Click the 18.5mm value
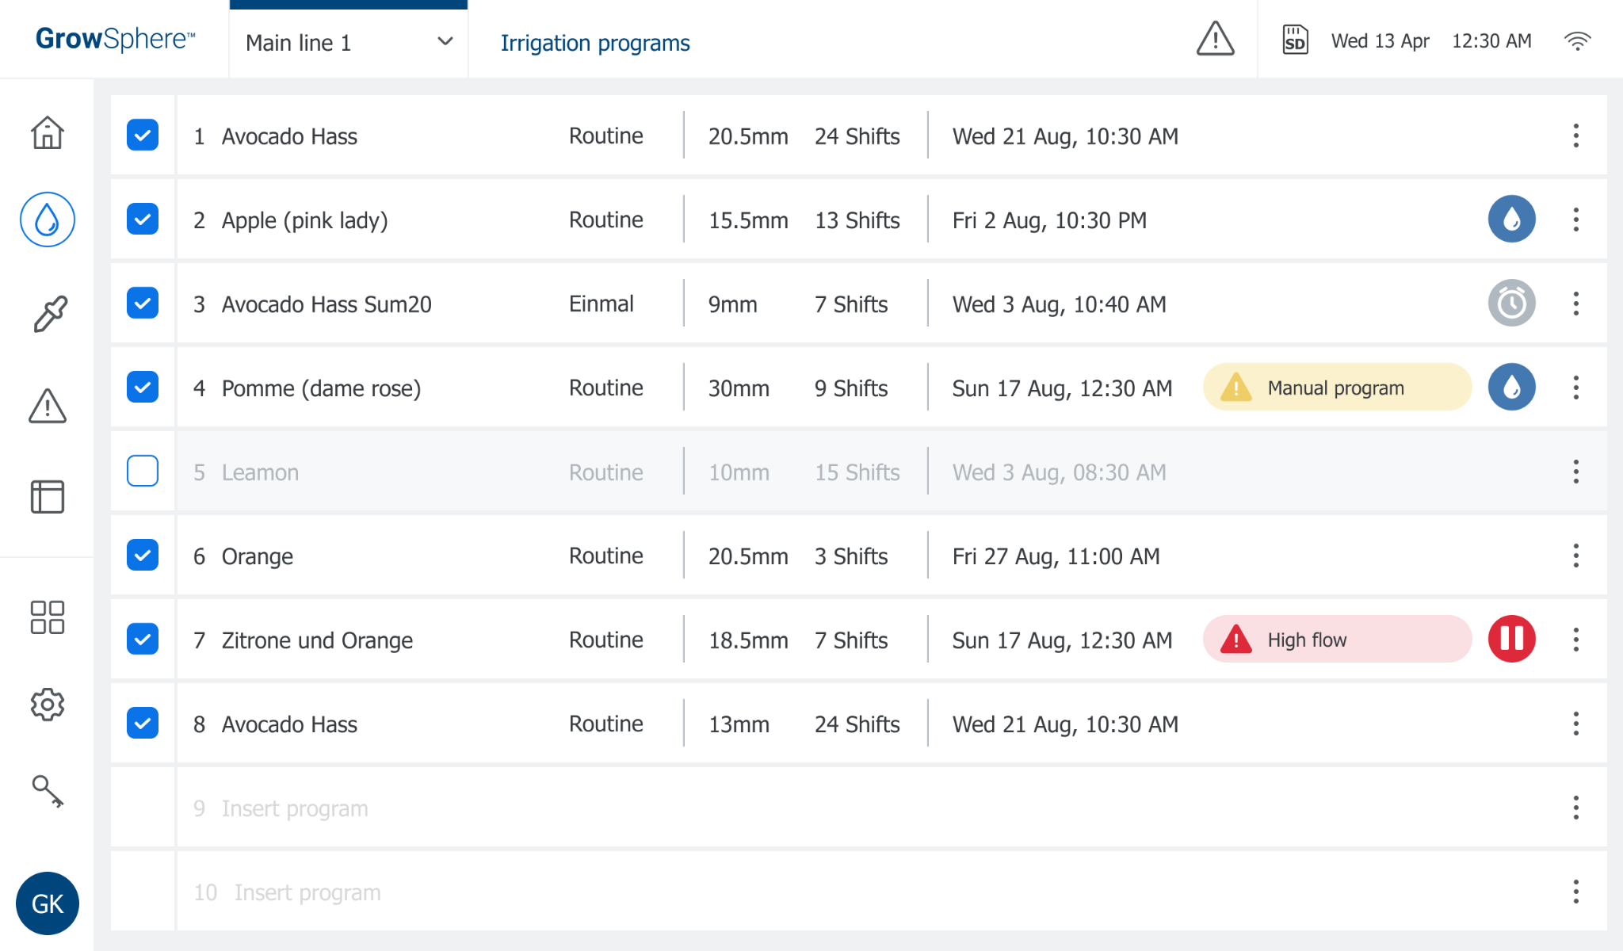The height and width of the screenshot is (951, 1623). [x=748, y=640]
